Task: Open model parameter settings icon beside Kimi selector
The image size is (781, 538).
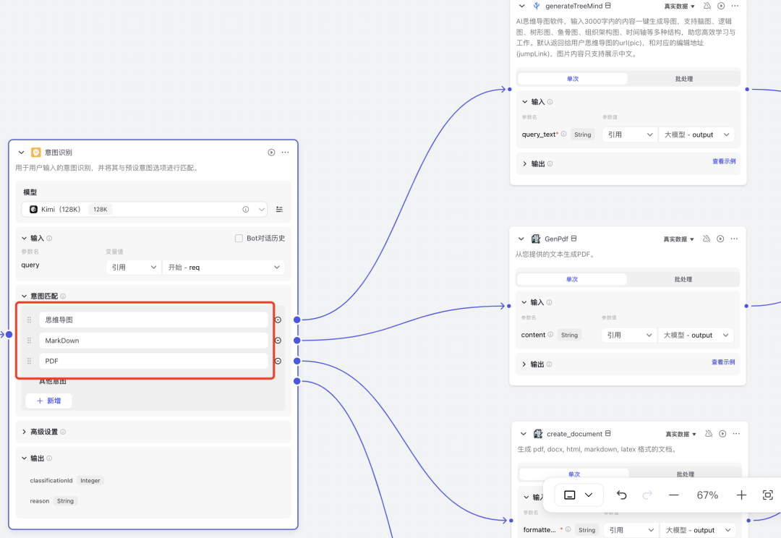Action: pyautogui.click(x=279, y=209)
